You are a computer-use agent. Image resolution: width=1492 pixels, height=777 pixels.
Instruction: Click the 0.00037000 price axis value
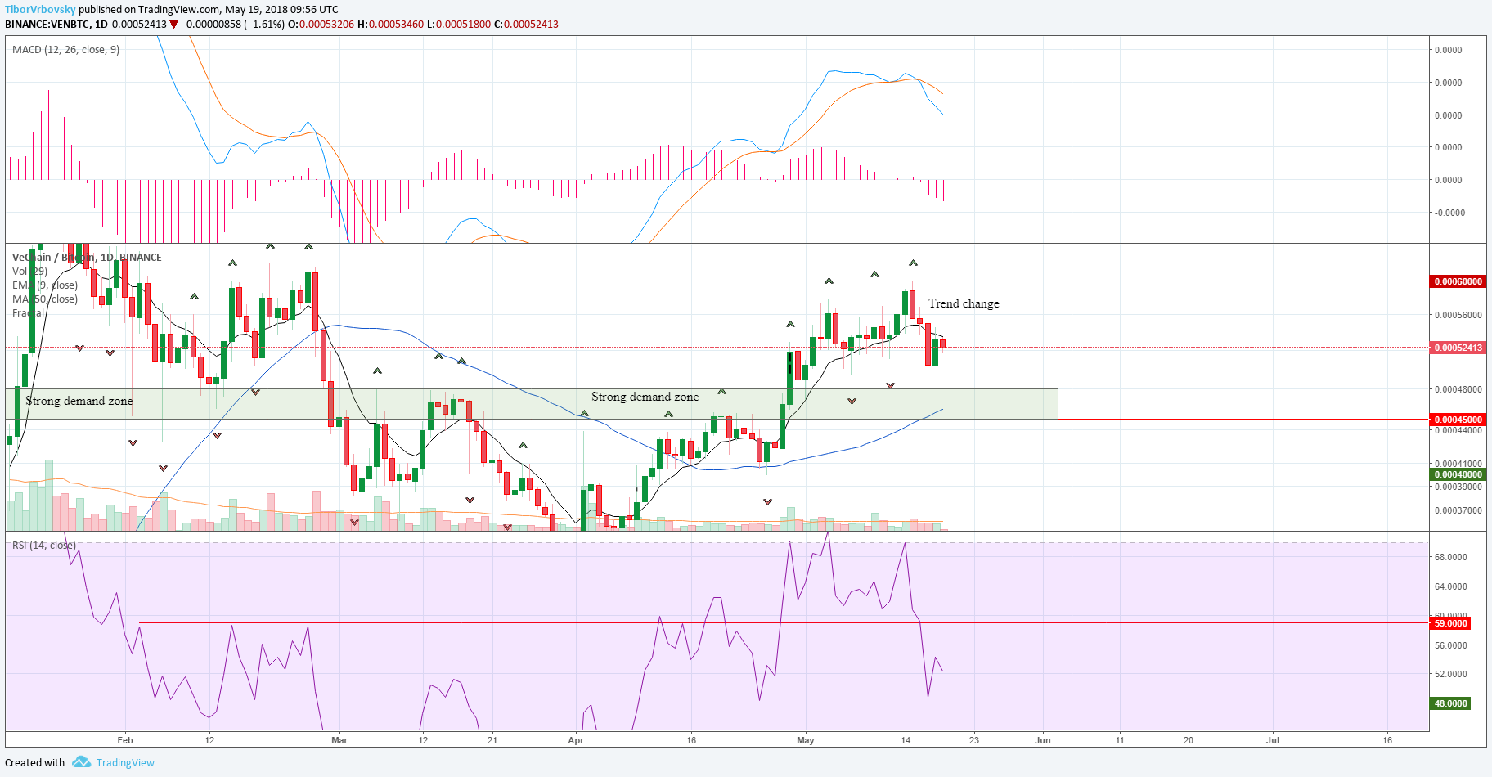[1458, 510]
